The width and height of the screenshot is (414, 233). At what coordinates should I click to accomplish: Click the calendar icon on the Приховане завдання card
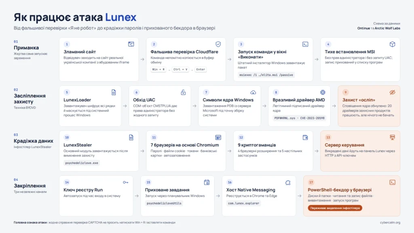point(207,182)
